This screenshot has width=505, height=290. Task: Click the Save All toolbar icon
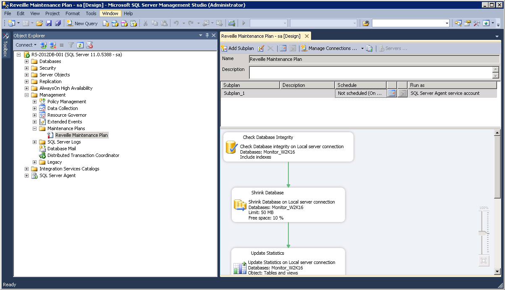[x=58, y=24]
